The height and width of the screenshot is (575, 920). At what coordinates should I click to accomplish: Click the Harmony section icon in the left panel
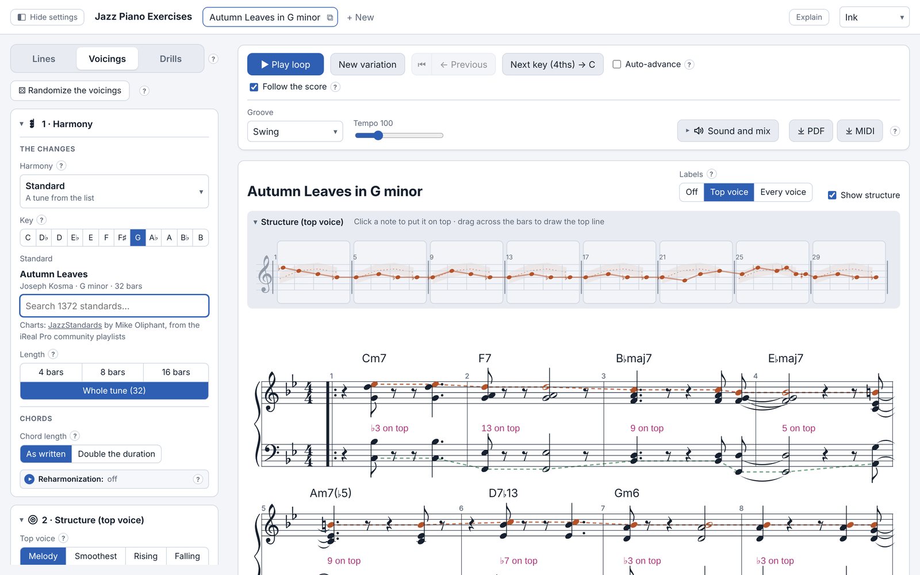tap(32, 124)
